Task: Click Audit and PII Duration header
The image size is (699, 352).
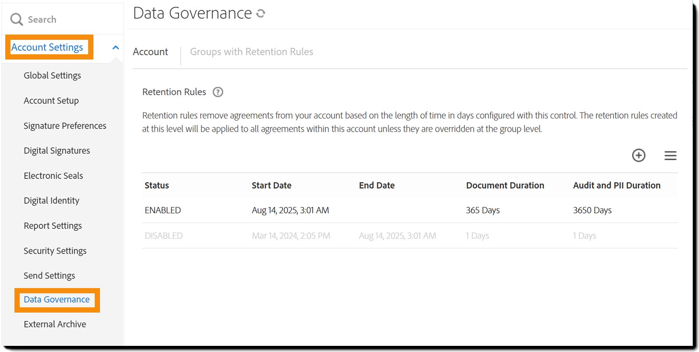Action: tap(617, 185)
